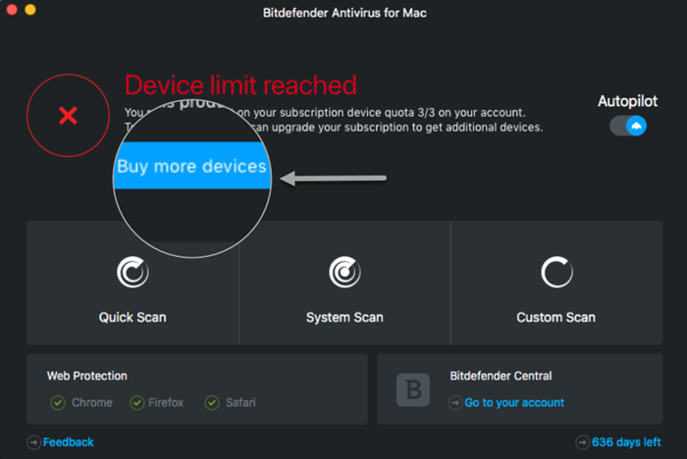Click the arrow icon beside Feedback
The width and height of the screenshot is (687, 459).
click(33, 442)
